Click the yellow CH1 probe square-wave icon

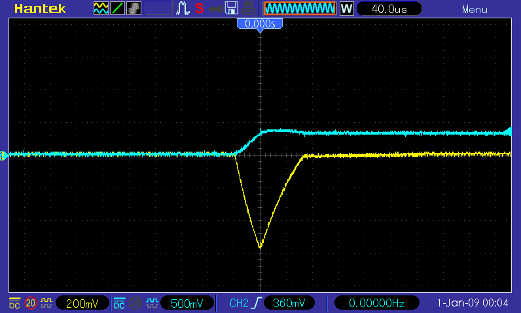(46, 303)
